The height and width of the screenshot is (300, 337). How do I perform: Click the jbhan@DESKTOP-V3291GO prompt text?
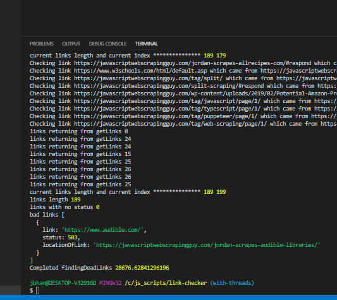(63, 283)
